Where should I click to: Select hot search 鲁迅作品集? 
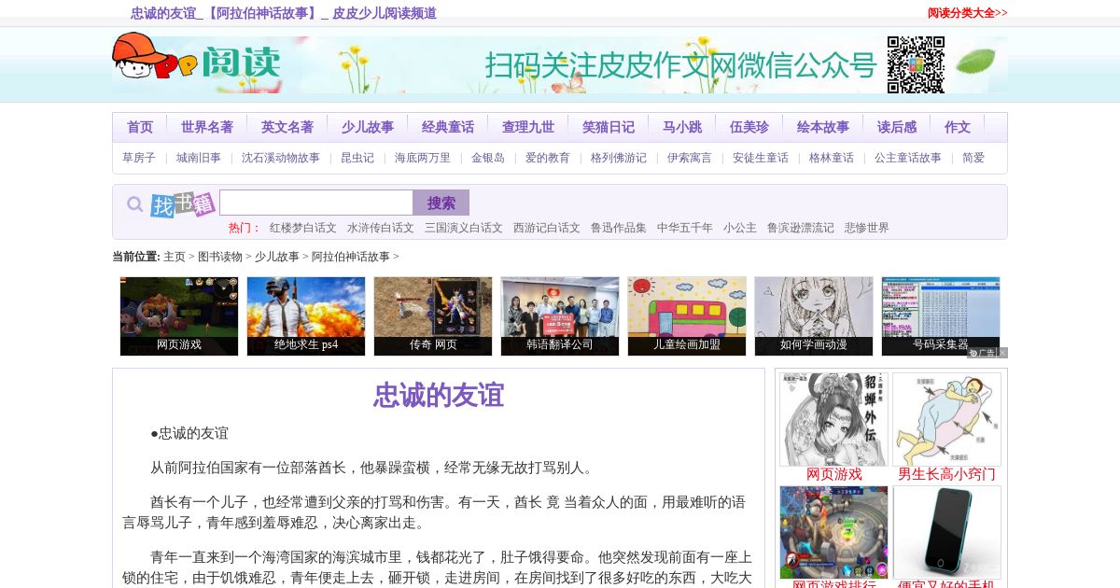tap(619, 228)
